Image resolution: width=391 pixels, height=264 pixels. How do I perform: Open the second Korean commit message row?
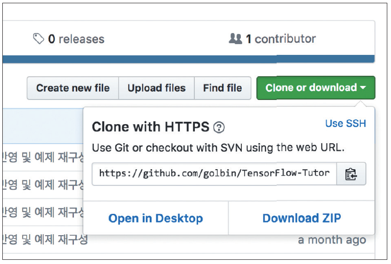click(x=43, y=185)
